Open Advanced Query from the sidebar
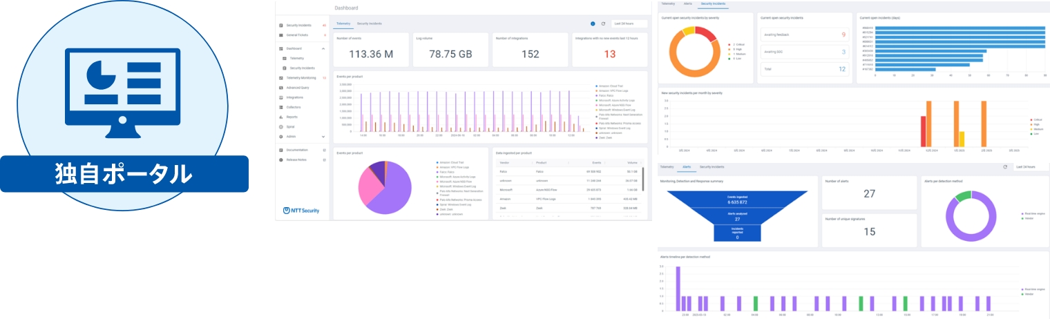This screenshot has width=1050, height=319. (298, 88)
